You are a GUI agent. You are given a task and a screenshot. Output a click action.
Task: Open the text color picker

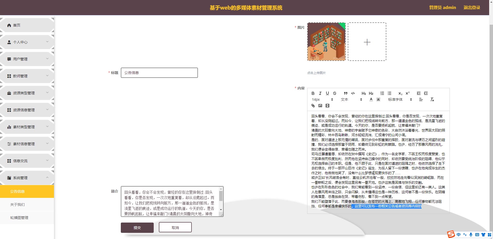pyautogui.click(x=371, y=99)
